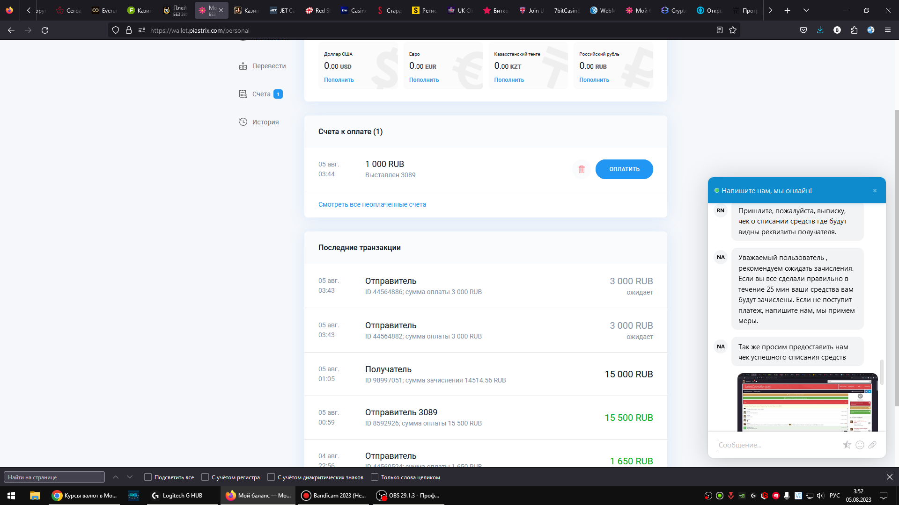The height and width of the screenshot is (505, 899).
Task: Delete the 1 000 RUB invoice with trash icon
Action: pos(581,169)
